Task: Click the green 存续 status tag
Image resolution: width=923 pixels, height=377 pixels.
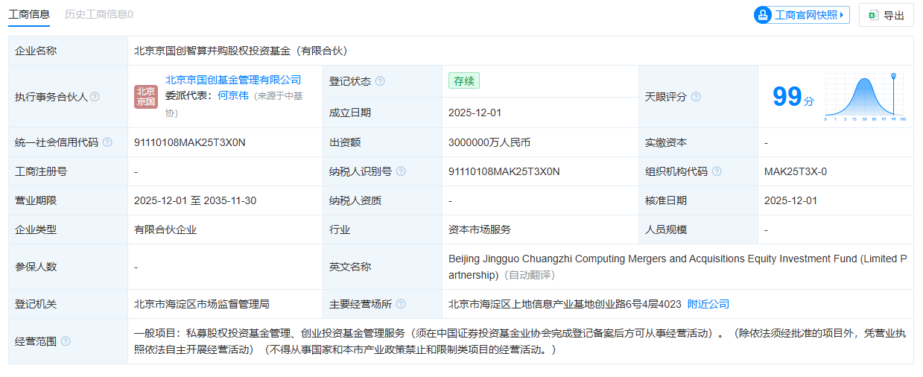Action: [463, 81]
